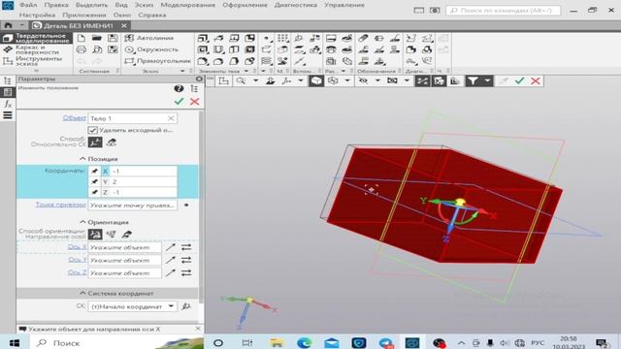Open the Правка menu
The image size is (621, 349).
pos(56,5)
